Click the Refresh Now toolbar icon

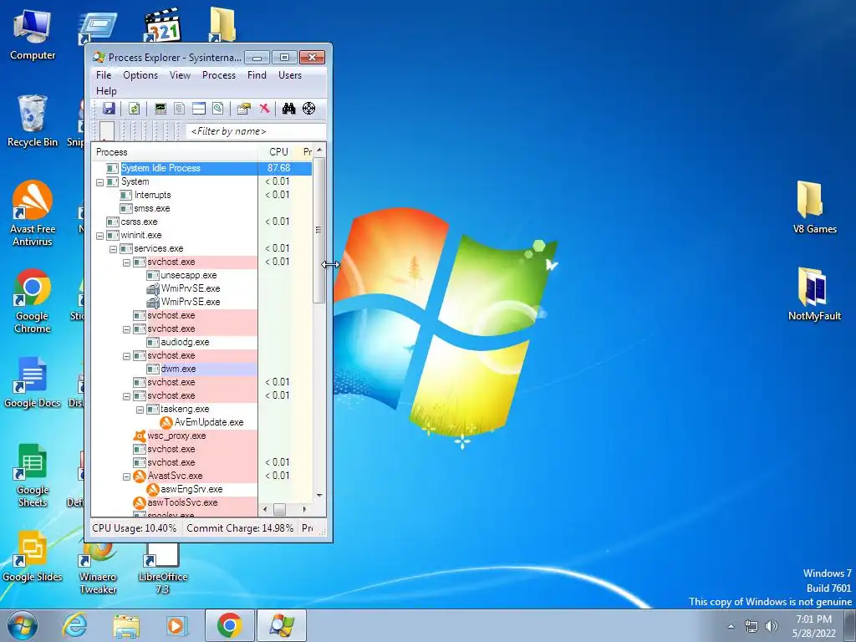coord(134,108)
